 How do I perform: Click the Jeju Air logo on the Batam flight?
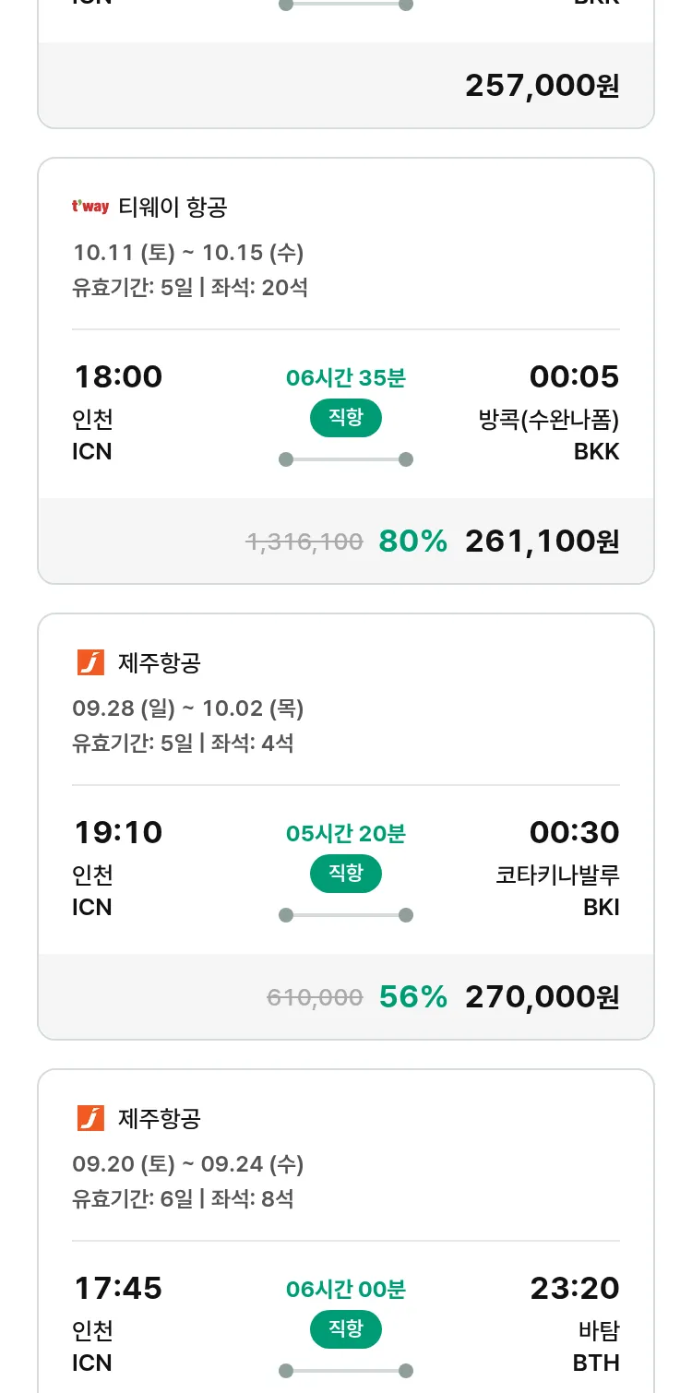90,1118
